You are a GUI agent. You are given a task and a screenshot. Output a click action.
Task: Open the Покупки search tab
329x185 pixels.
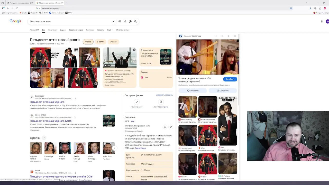90,30
